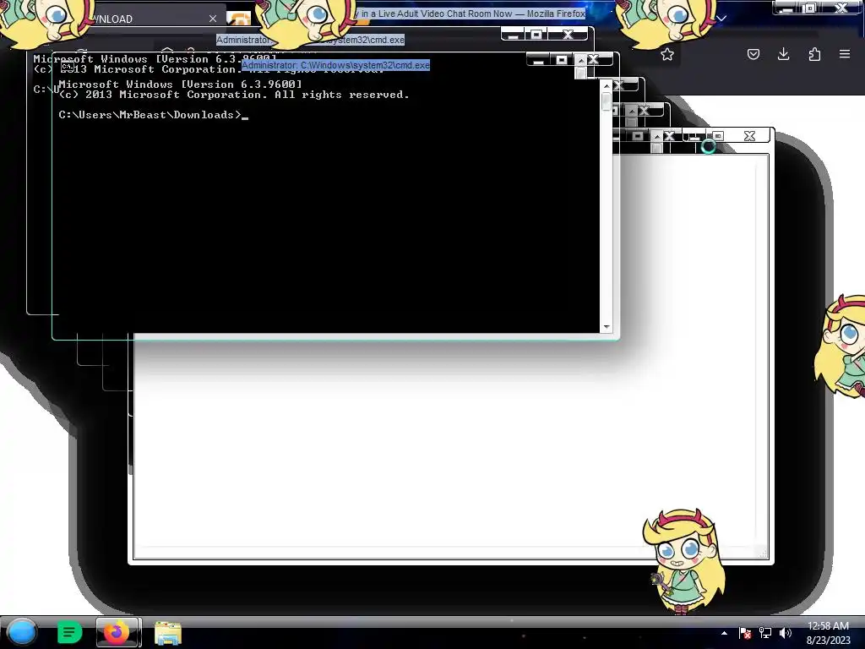Open the Action Center flag icon
Viewport: 865px width, 649px height.
(745, 633)
